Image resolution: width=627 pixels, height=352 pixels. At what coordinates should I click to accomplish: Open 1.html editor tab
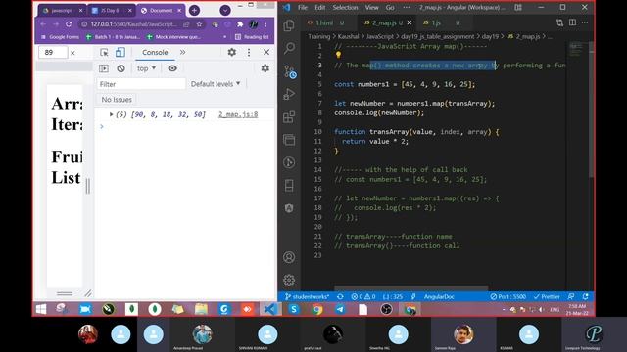click(x=324, y=22)
